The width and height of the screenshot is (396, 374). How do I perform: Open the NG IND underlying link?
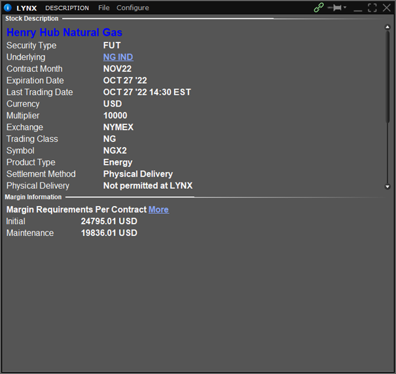118,57
